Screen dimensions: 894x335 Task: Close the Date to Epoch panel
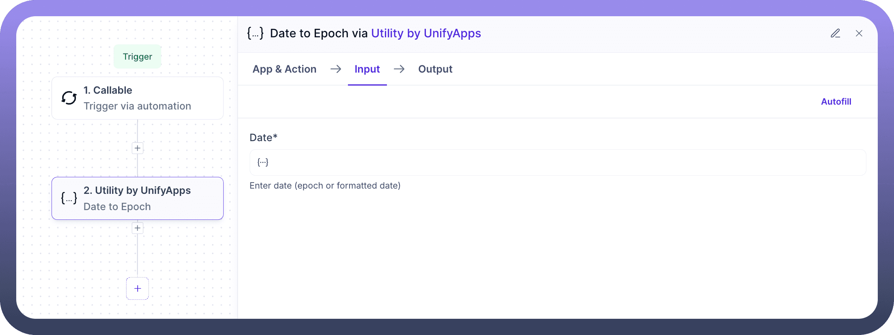859,33
